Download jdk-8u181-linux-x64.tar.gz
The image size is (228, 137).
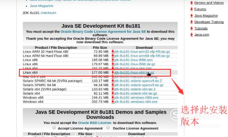(134, 72)
